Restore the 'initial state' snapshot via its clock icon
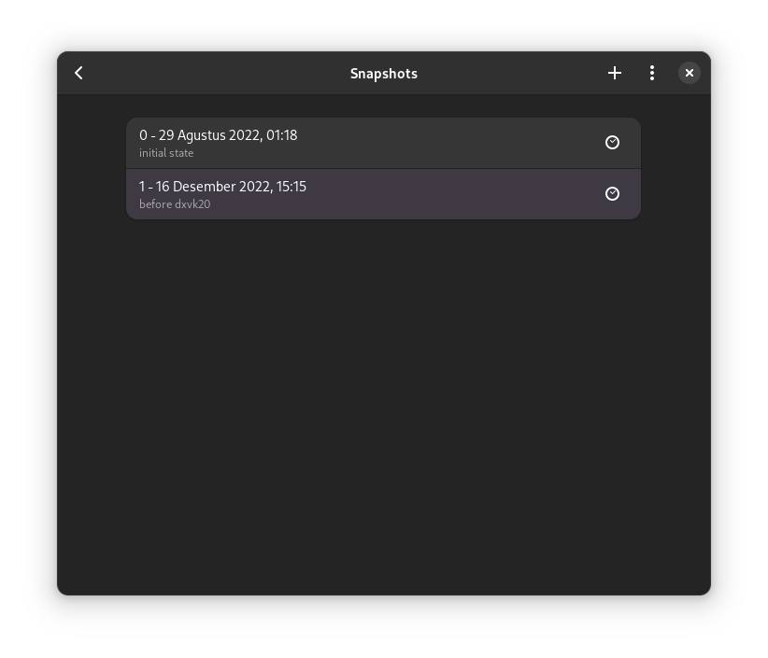 [x=613, y=142]
